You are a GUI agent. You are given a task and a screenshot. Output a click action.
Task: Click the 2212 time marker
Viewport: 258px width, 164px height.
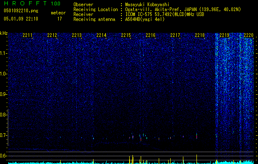[x=52, y=35]
